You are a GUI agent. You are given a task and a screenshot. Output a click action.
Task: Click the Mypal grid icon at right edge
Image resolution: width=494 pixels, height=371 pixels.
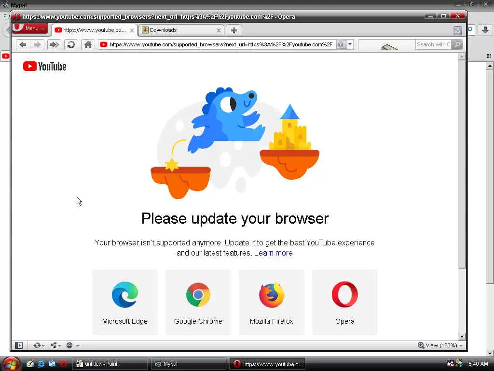[x=489, y=56]
